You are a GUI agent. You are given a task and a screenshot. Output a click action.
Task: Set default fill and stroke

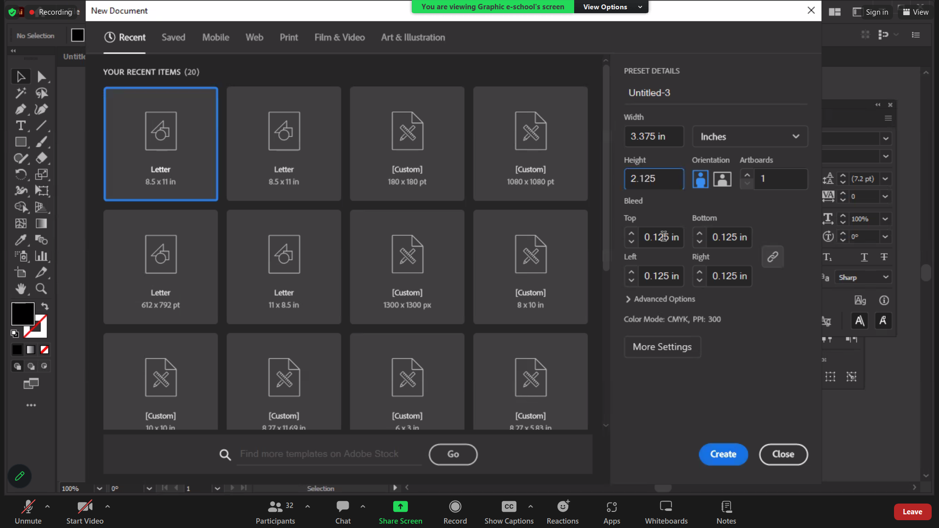point(15,333)
